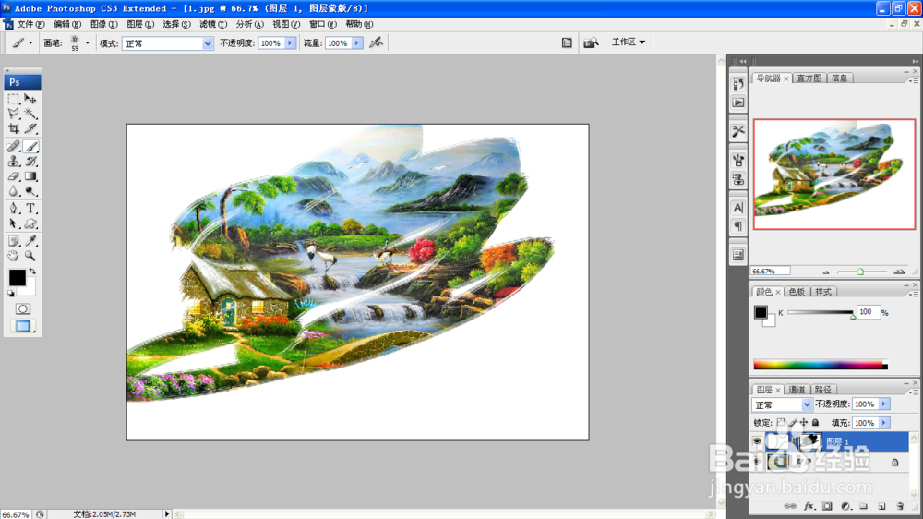The image size is (923, 519).
Task: Open the History panel icon in dock
Action: pos(738,84)
